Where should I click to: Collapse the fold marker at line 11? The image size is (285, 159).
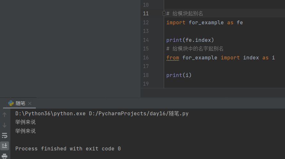point(164,13)
